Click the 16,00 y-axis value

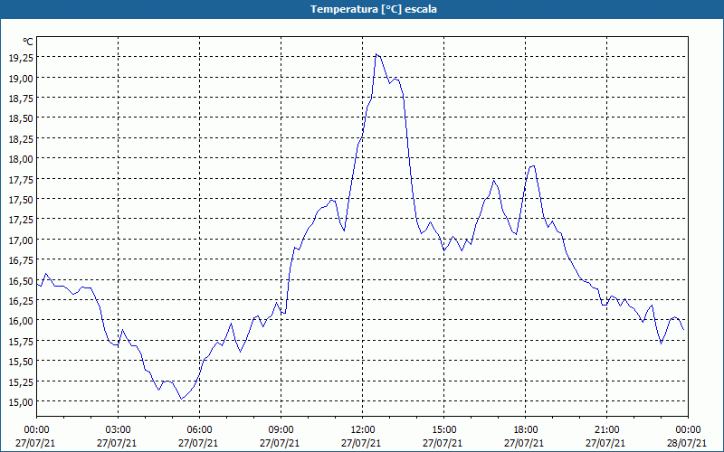21,321
